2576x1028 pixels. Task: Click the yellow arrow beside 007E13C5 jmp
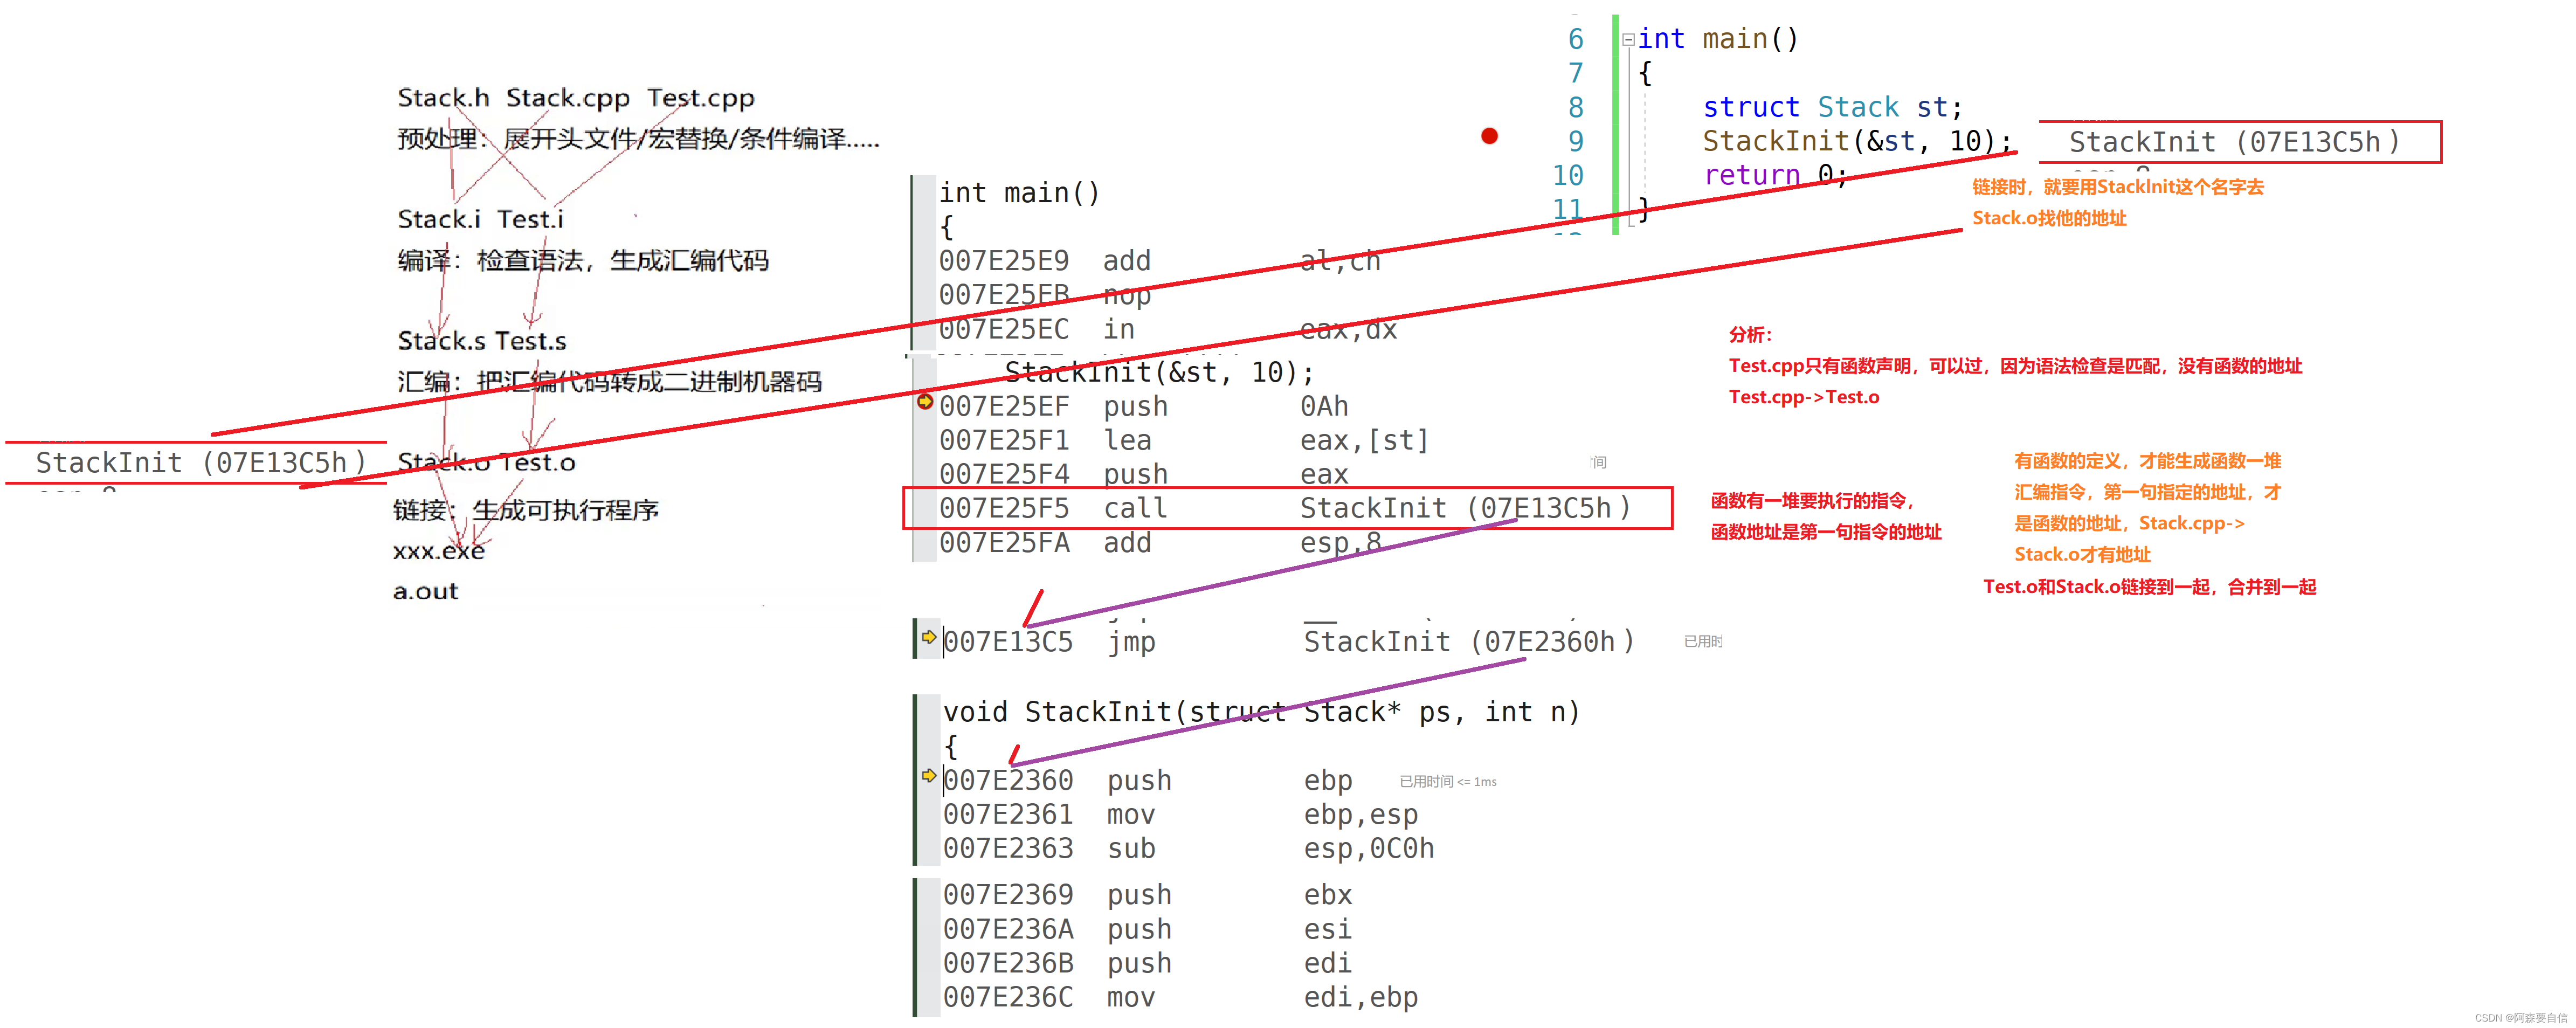point(929,637)
